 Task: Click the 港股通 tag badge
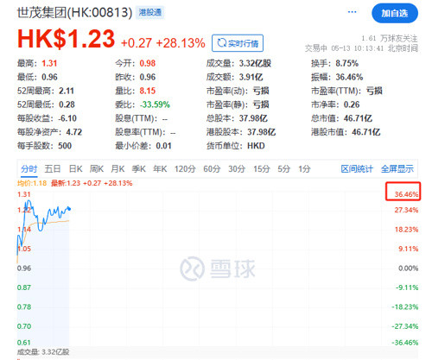(x=150, y=12)
